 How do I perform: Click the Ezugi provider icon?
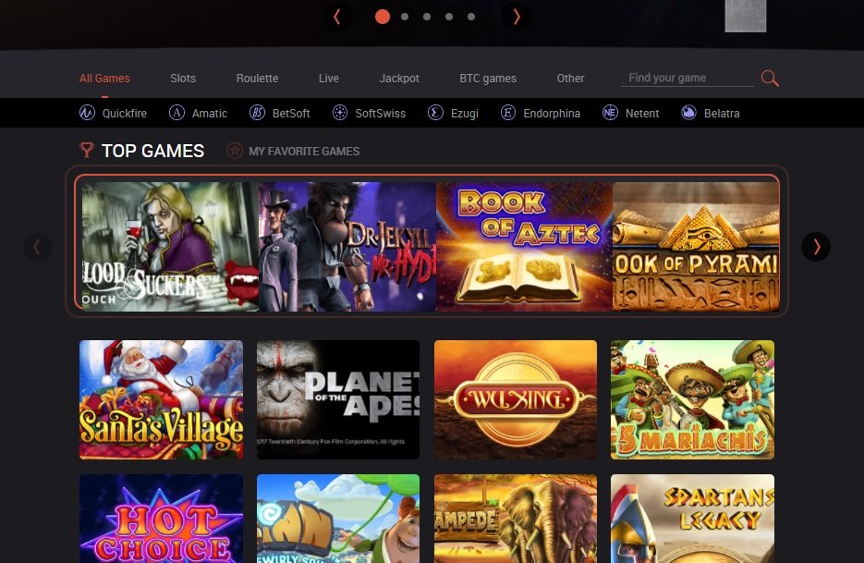click(x=435, y=113)
